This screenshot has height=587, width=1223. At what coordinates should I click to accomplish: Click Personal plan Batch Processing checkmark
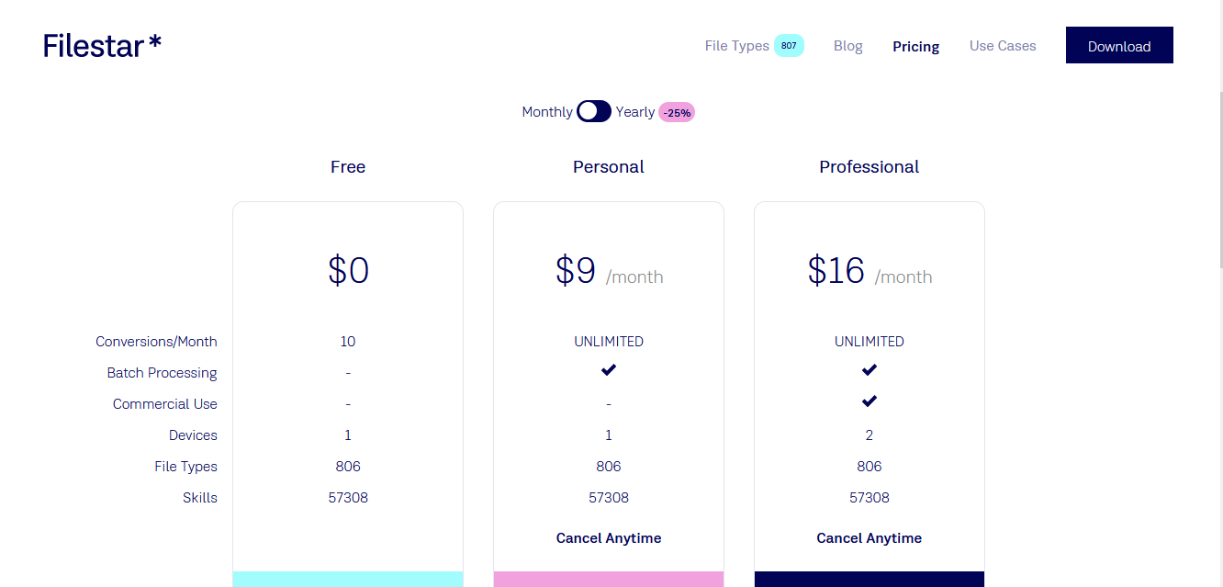609,369
